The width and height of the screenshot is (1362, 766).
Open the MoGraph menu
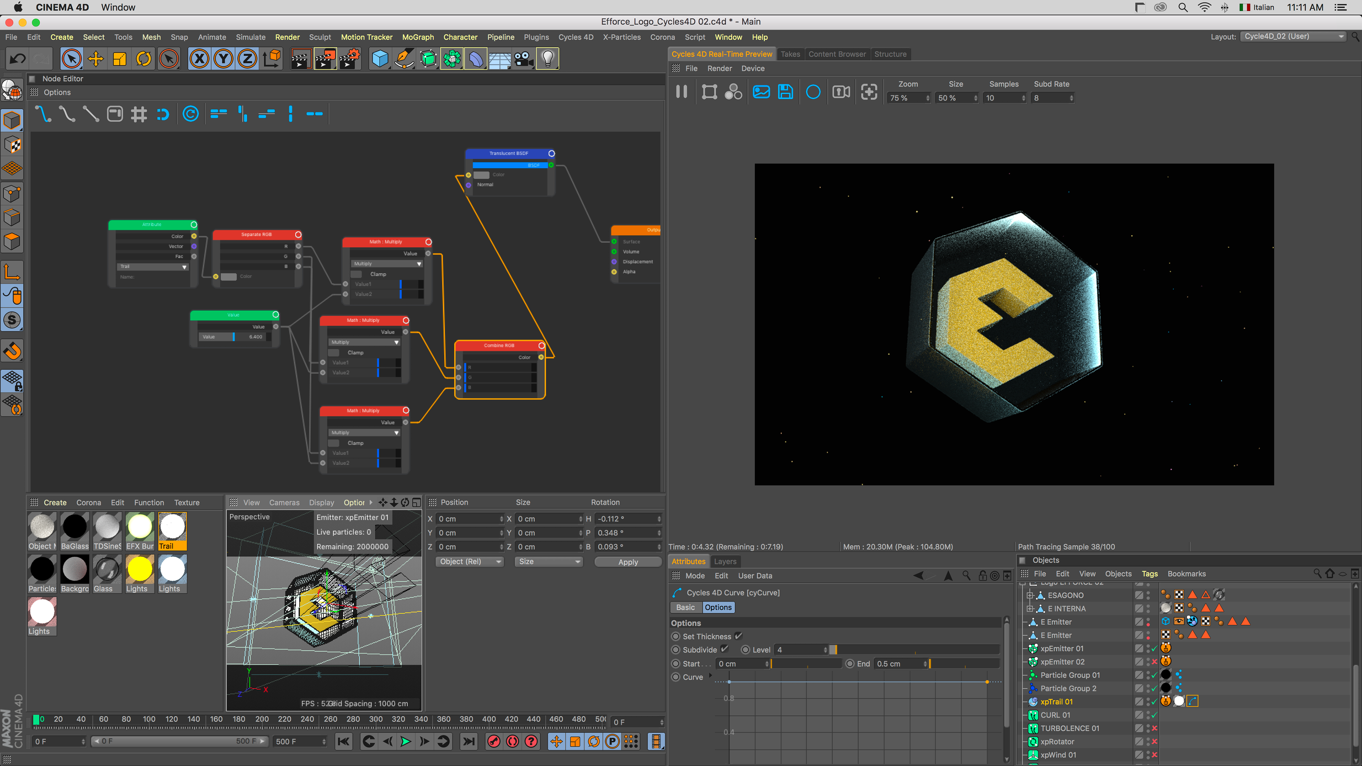coord(418,37)
